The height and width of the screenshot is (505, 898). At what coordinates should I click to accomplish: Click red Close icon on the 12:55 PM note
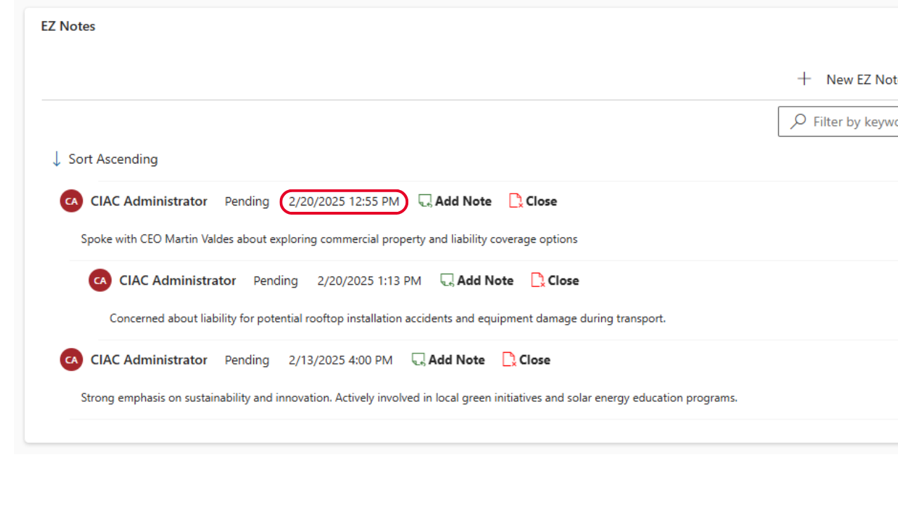coord(516,201)
